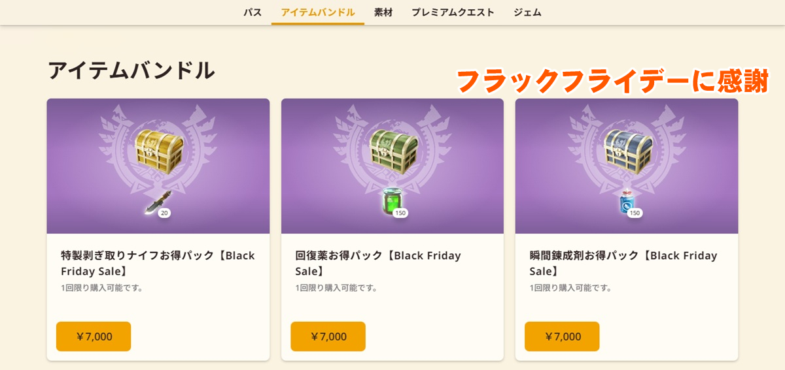Open the パス tab
The image size is (785, 370).
pyautogui.click(x=253, y=12)
